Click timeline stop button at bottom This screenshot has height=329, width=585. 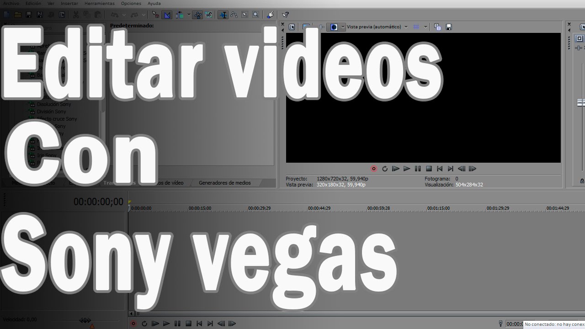coord(188,324)
